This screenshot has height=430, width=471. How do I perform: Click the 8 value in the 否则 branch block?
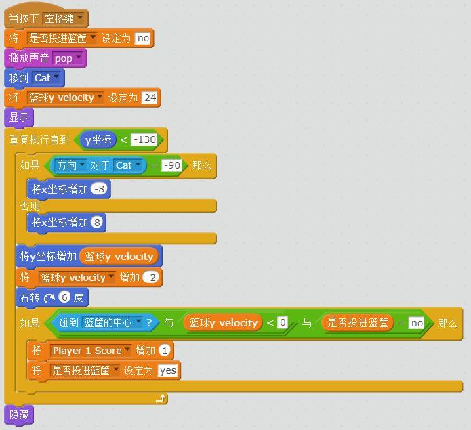(x=97, y=222)
